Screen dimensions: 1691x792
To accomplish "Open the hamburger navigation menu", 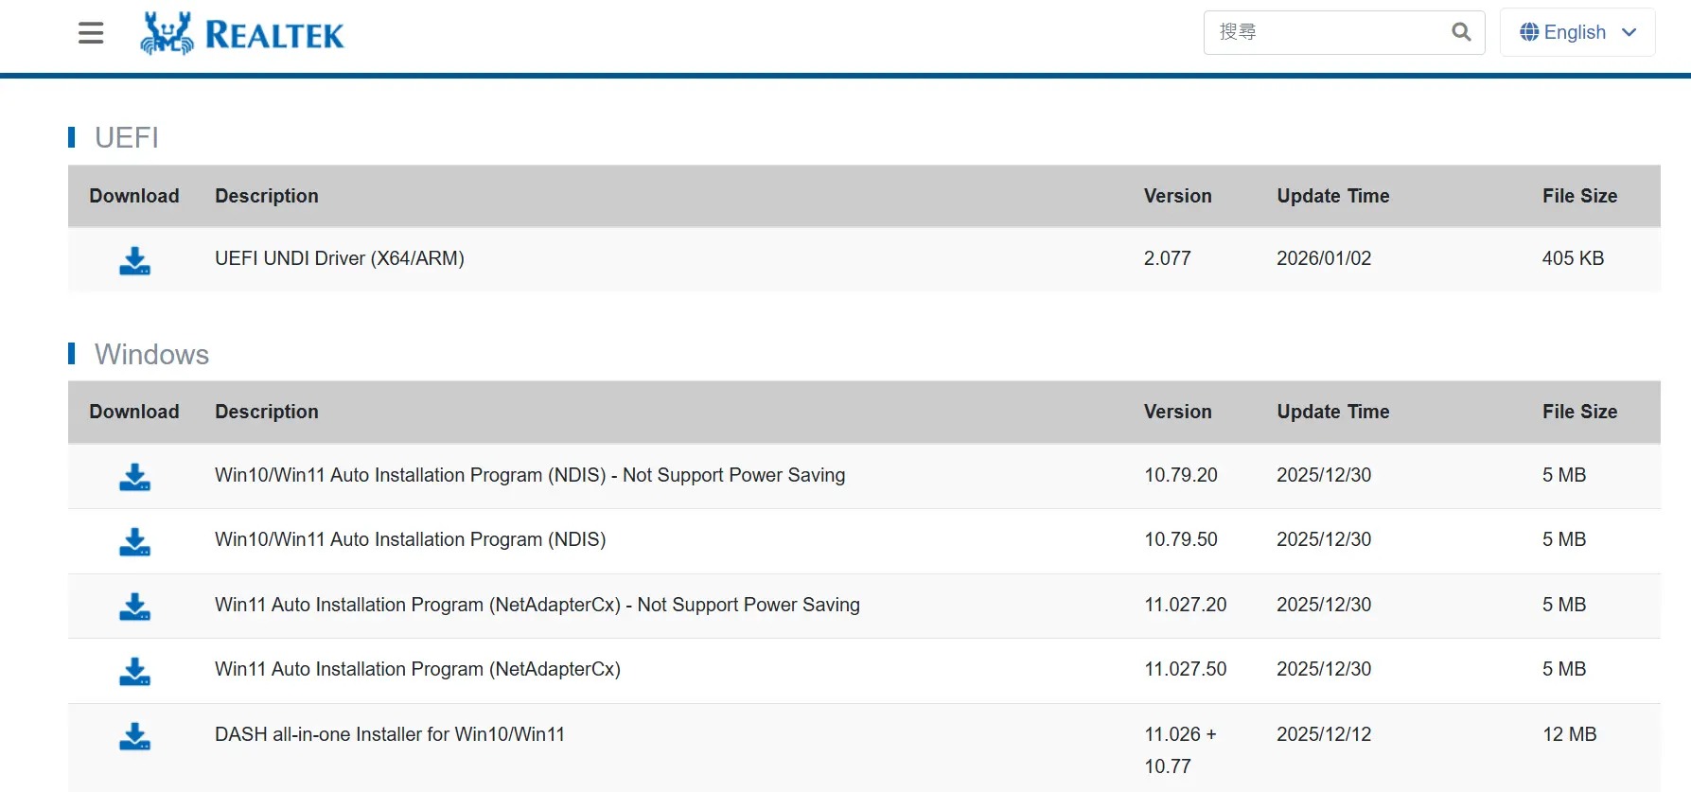I will click(90, 32).
